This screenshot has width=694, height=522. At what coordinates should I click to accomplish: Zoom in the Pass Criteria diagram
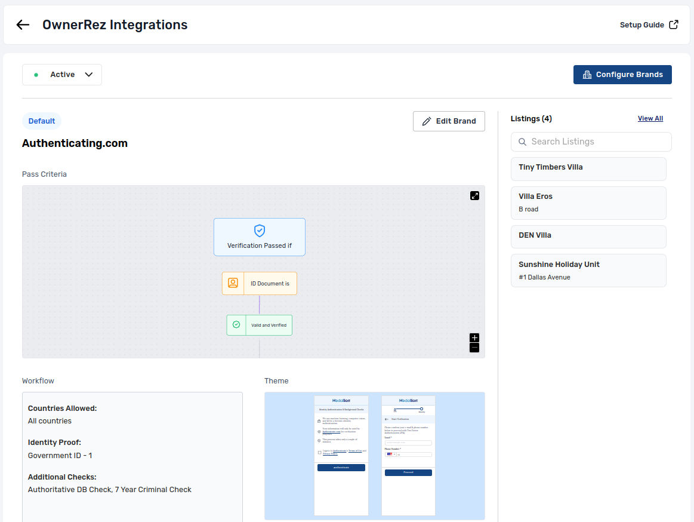pos(474,337)
